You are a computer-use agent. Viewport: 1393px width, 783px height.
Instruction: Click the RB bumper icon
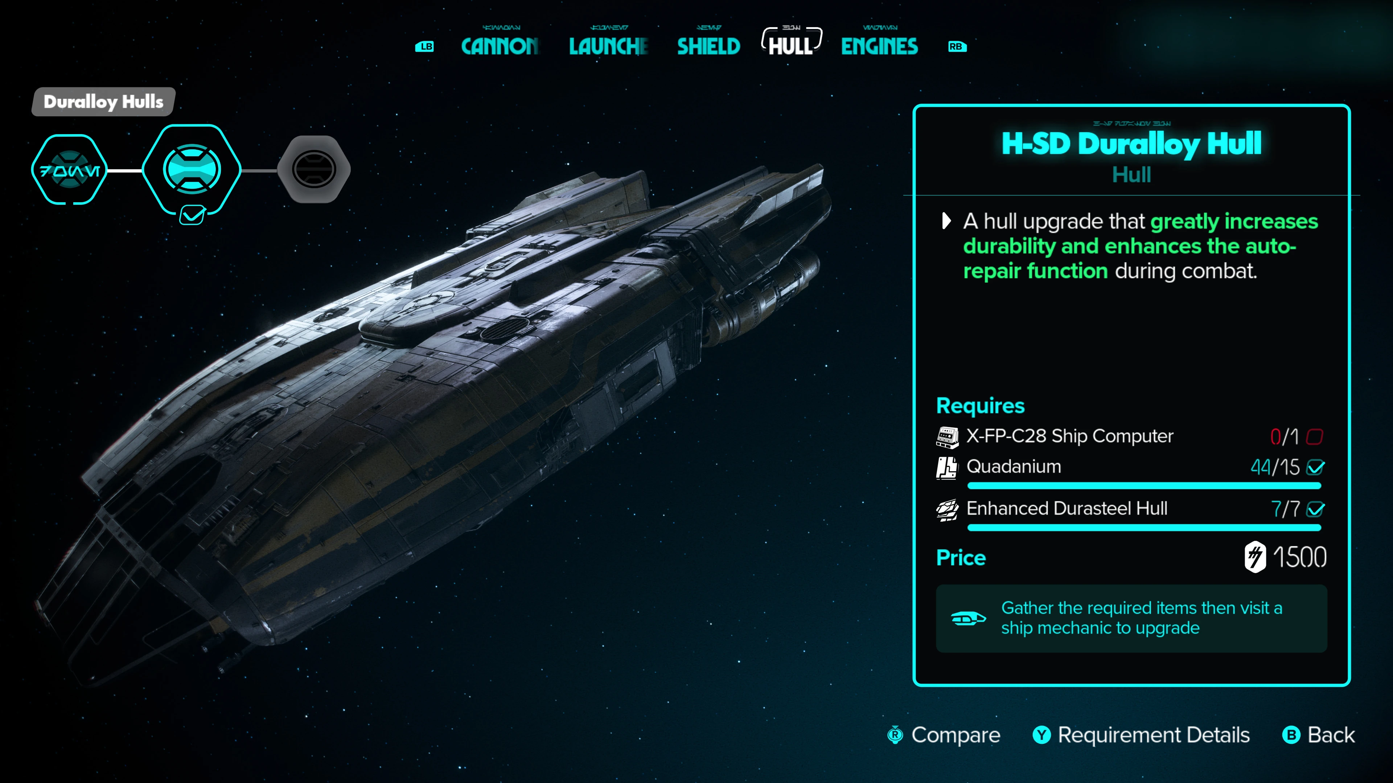[957, 46]
